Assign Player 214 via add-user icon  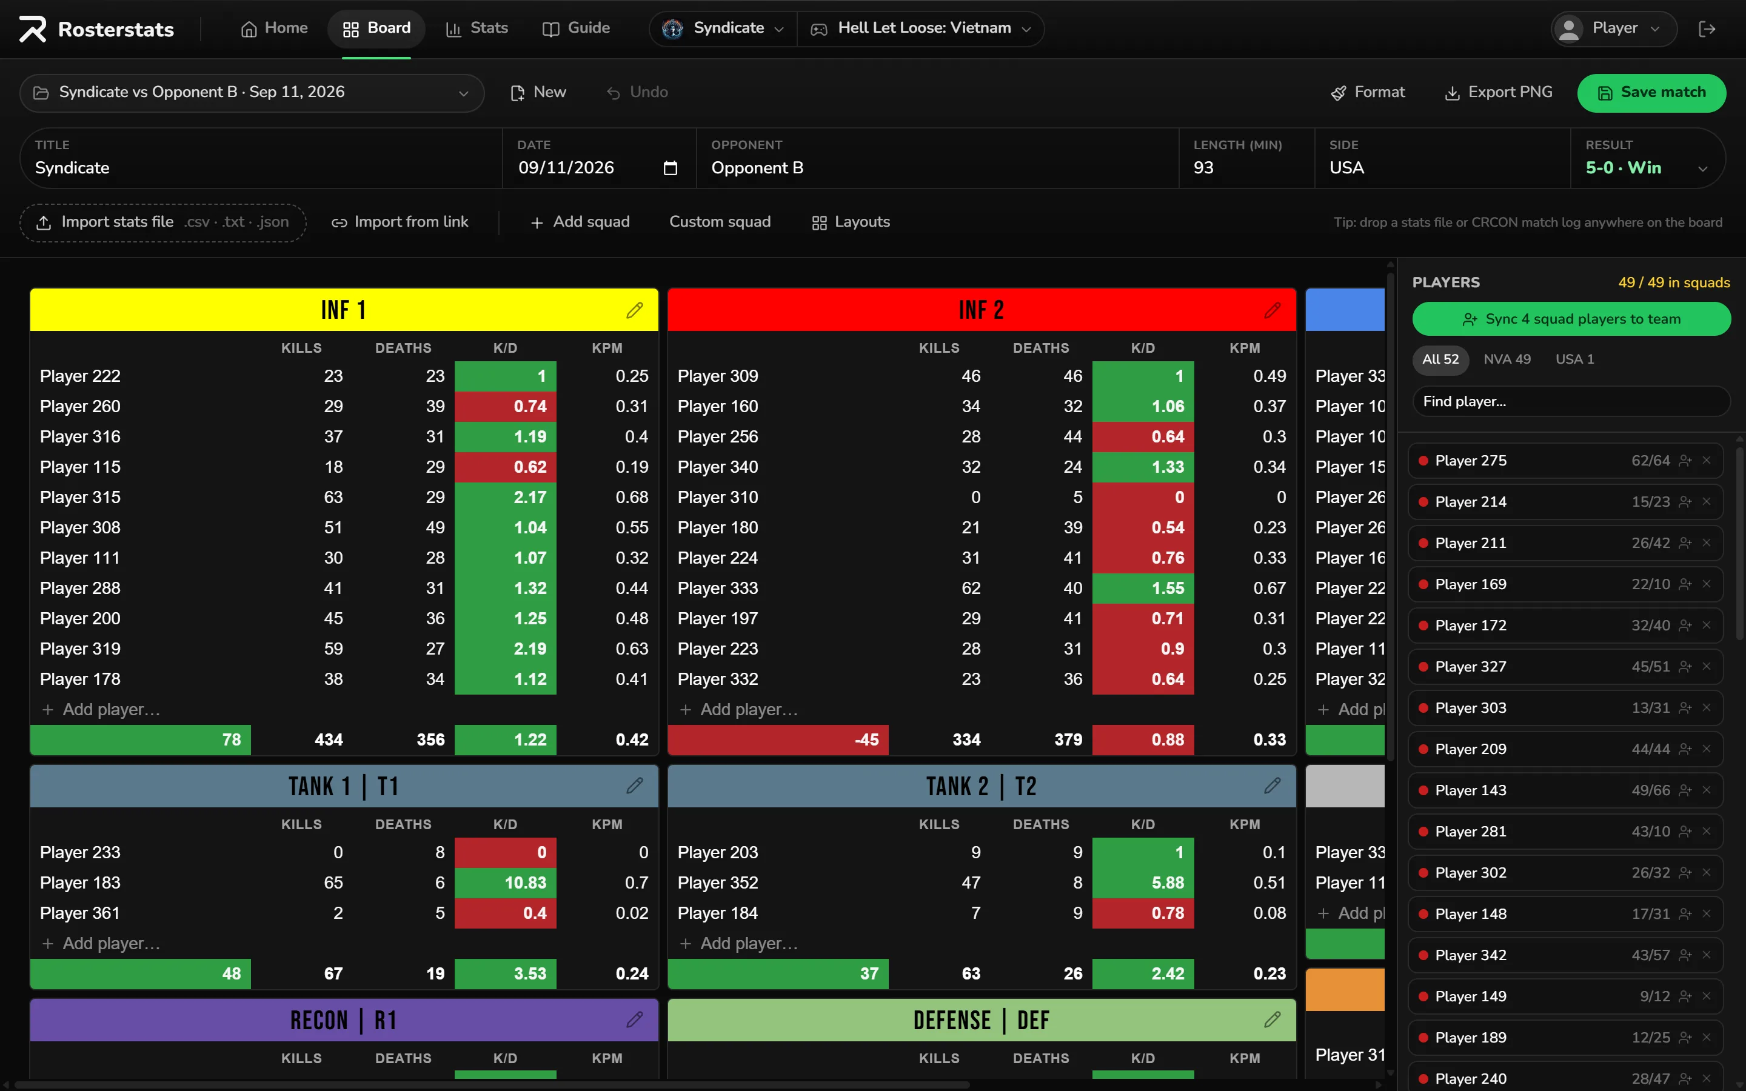click(1685, 501)
